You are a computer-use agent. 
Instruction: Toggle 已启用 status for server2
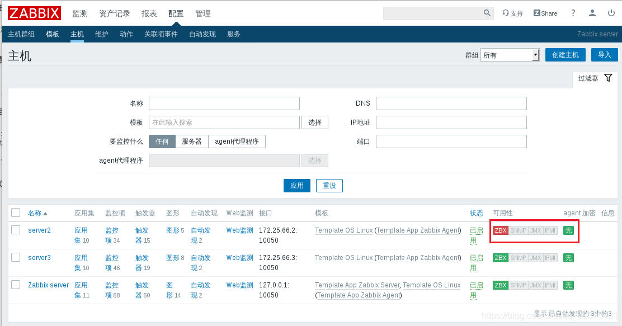click(477, 235)
